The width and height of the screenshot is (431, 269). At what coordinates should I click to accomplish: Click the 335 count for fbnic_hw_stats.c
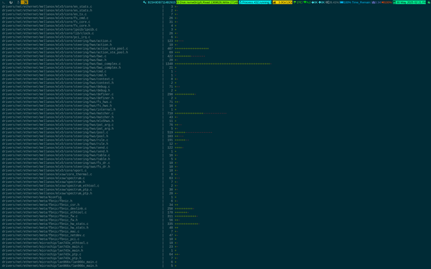pos(170,224)
